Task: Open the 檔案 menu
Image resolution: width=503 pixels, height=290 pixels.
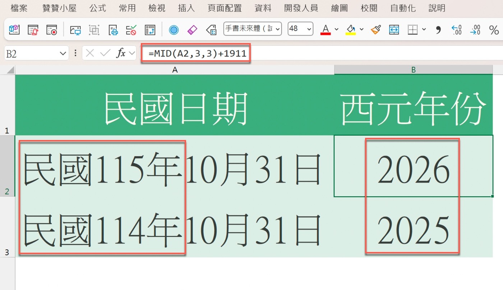Action: [x=19, y=8]
